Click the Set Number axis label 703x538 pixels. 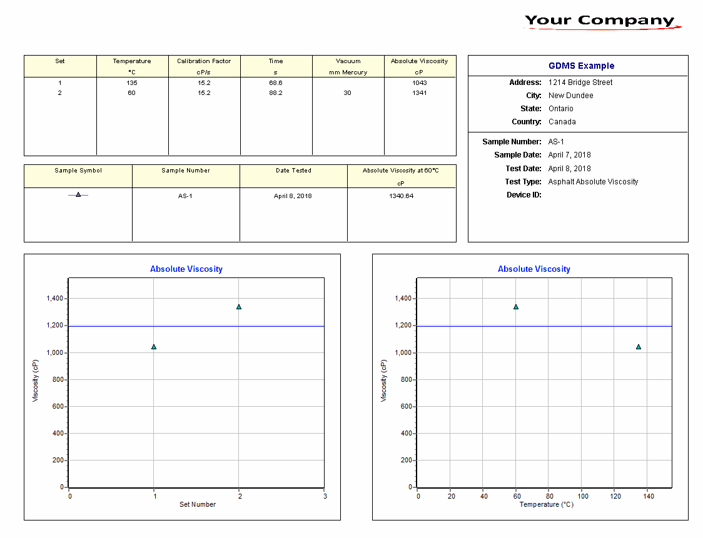[198, 504]
